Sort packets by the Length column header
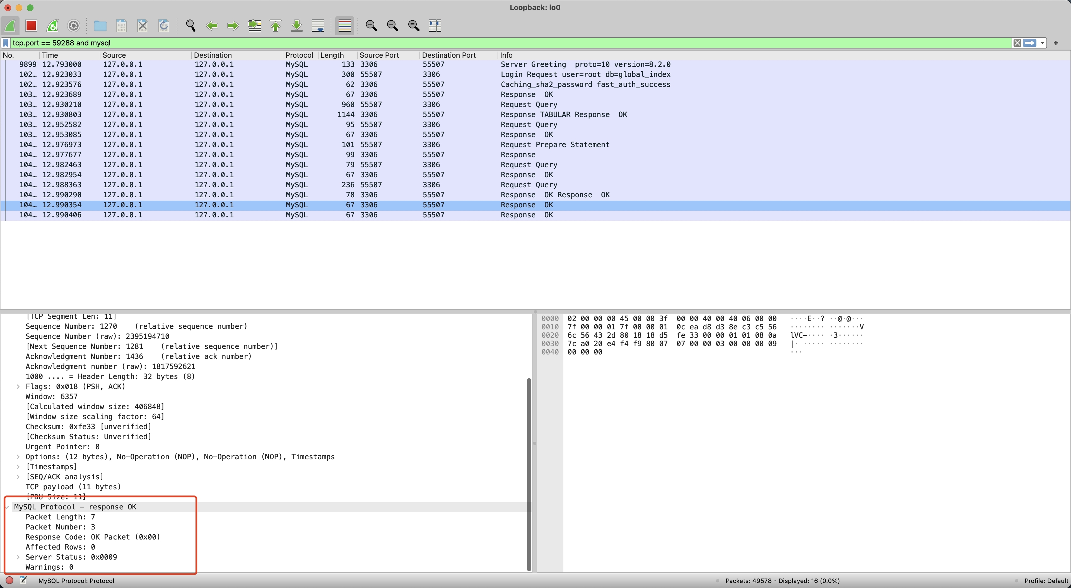The image size is (1071, 588). 332,55
